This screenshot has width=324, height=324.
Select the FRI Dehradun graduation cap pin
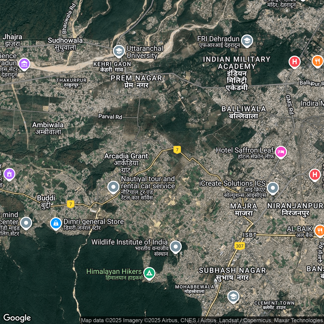click(247, 40)
